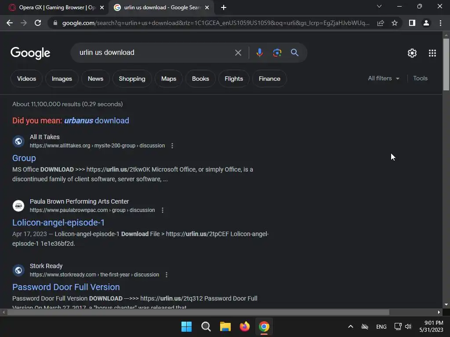Open the browser side panel

tap(412, 23)
